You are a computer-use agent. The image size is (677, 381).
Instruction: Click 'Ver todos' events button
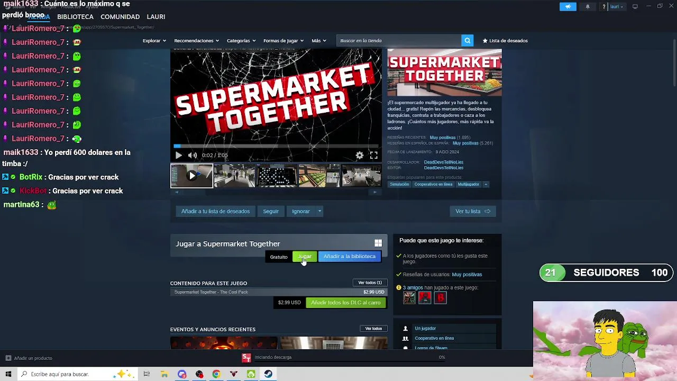[373, 329]
